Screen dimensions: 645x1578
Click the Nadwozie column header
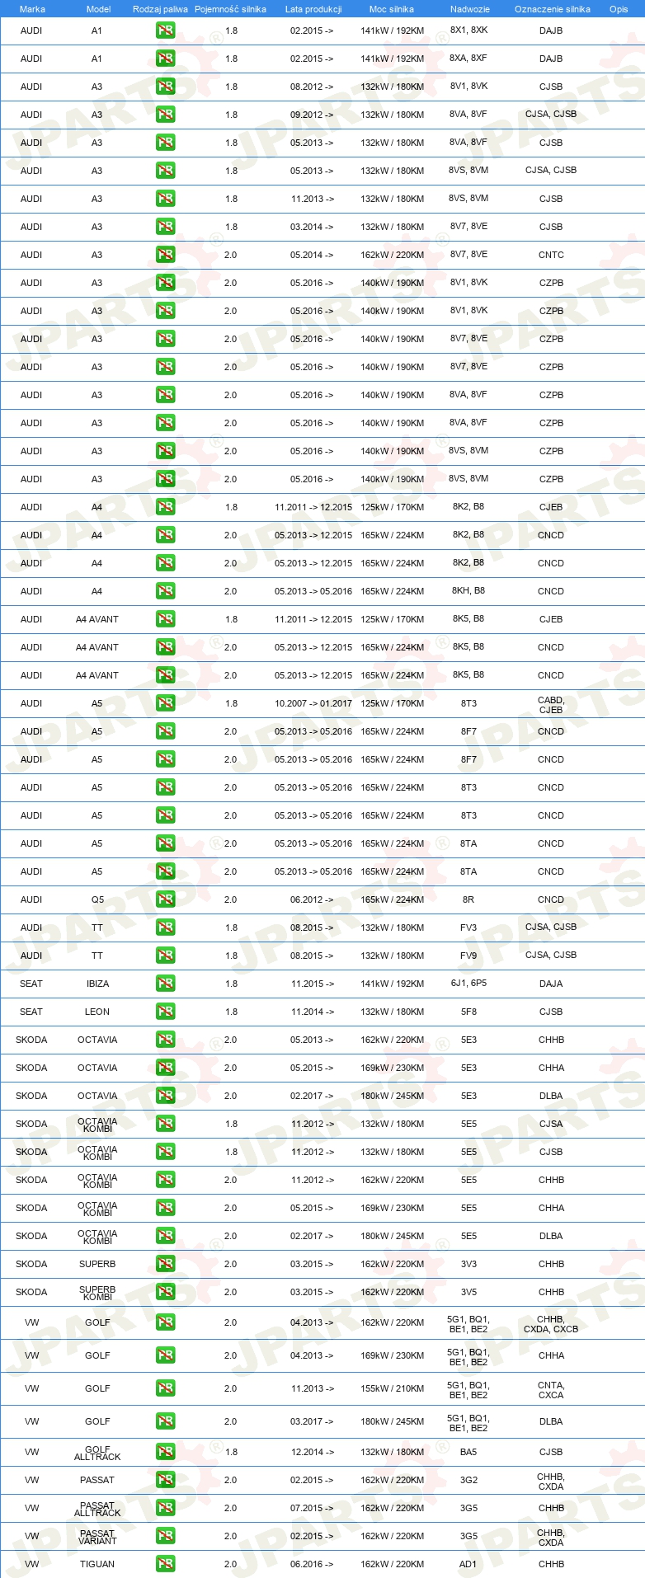coord(470,9)
